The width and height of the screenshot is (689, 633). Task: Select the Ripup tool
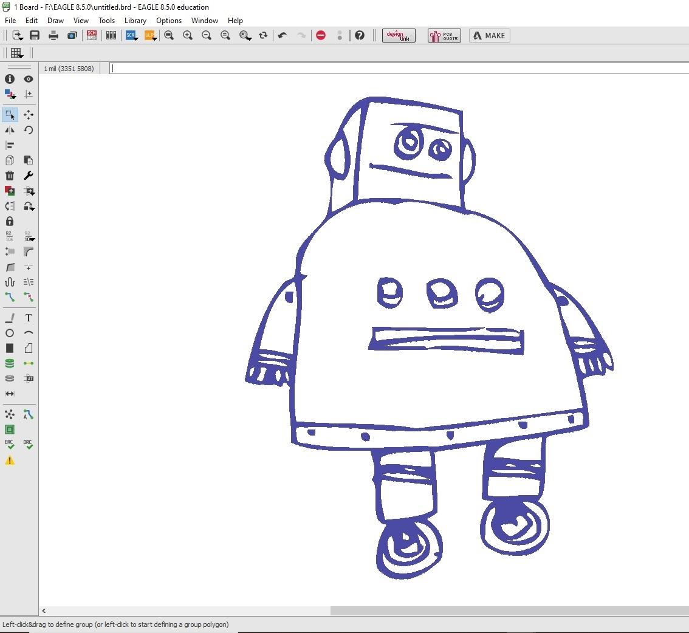point(29,298)
